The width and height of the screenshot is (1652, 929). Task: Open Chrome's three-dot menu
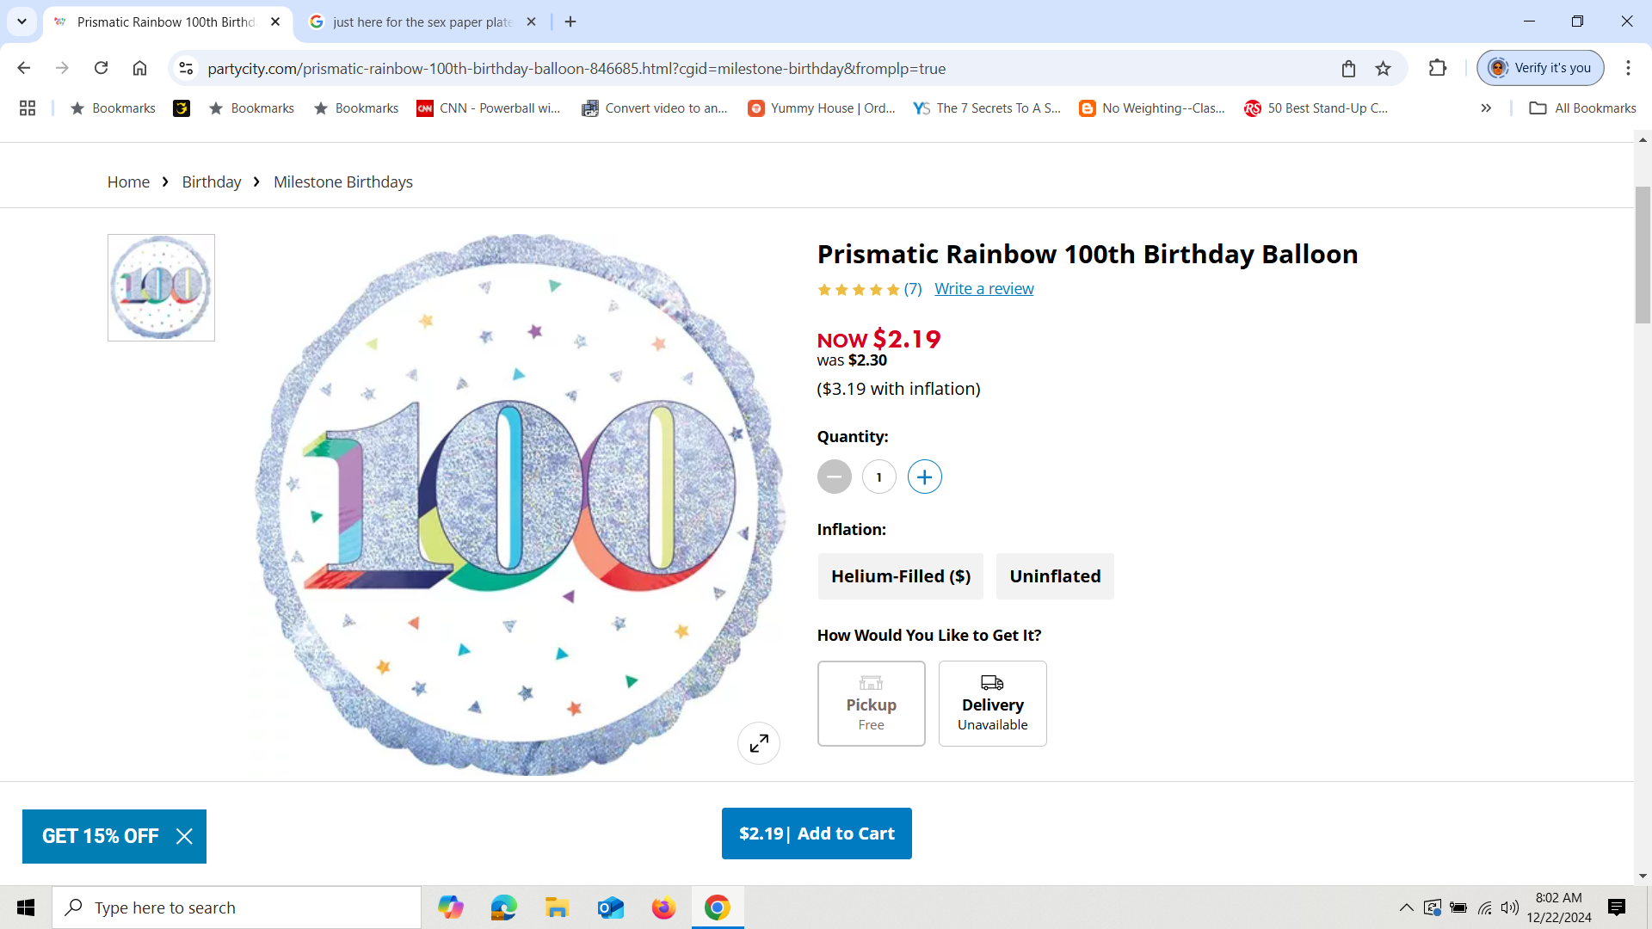(x=1628, y=69)
